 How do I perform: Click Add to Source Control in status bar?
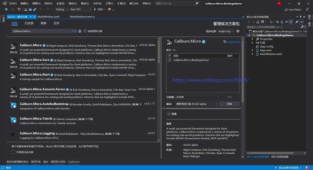pyautogui.click(x=288, y=168)
